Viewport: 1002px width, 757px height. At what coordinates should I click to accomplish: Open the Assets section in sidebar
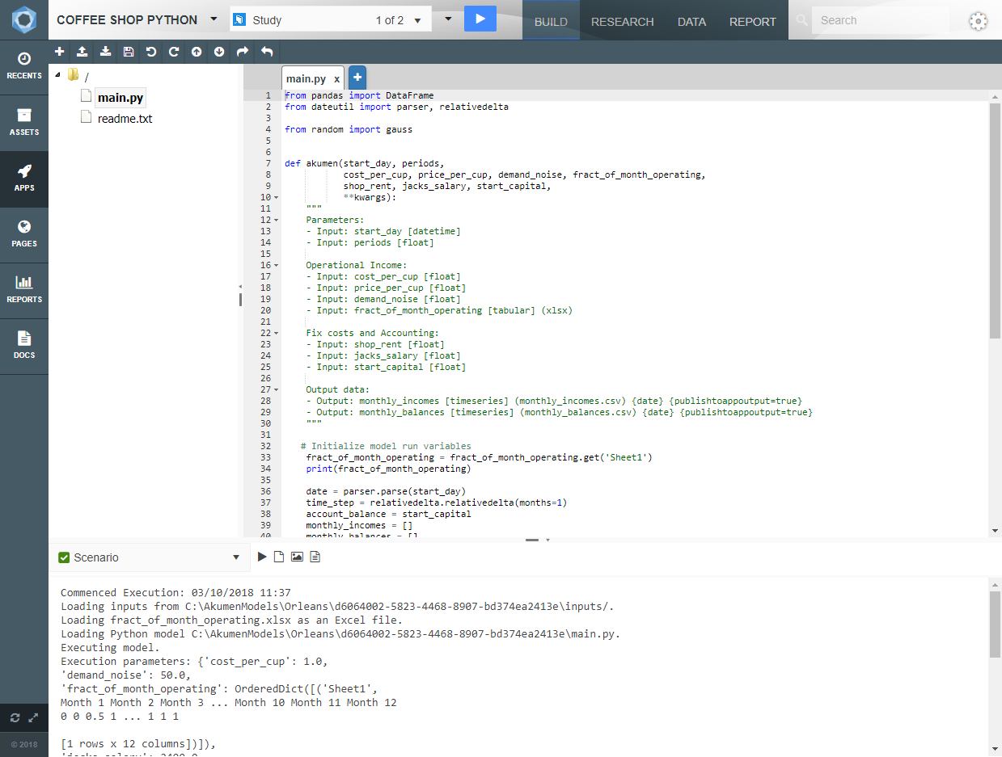point(24,122)
